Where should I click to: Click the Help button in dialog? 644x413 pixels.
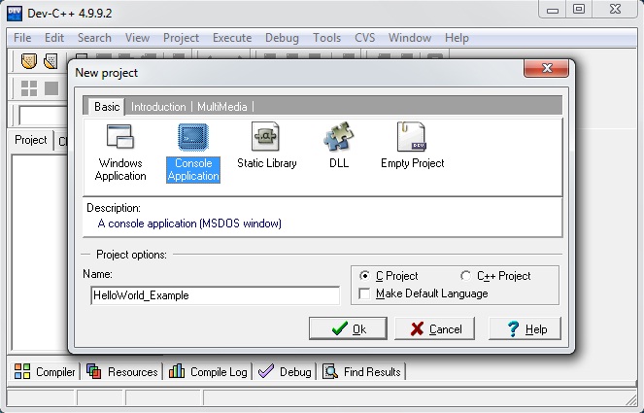pos(525,328)
